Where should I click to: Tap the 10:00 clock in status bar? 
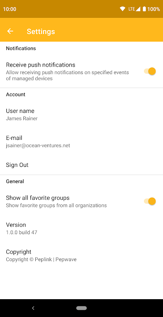tap(10, 9)
